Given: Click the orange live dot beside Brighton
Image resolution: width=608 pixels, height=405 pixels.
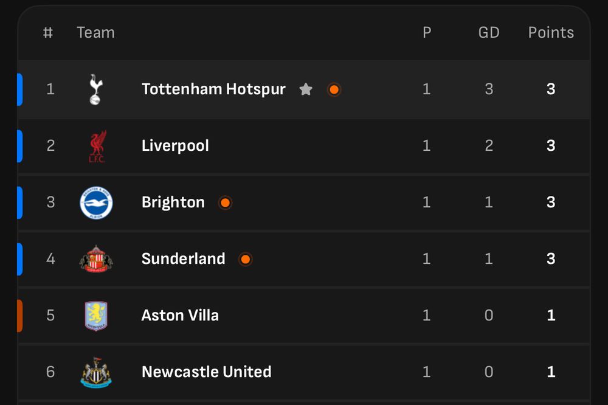Looking at the screenshot, I should click(225, 202).
